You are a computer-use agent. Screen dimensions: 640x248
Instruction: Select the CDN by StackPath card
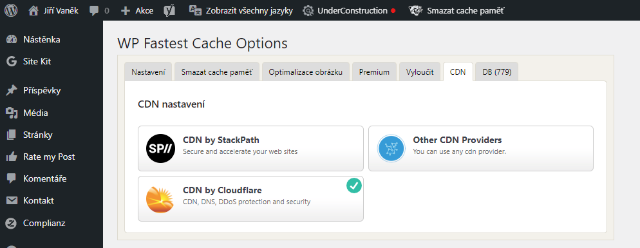coord(250,148)
